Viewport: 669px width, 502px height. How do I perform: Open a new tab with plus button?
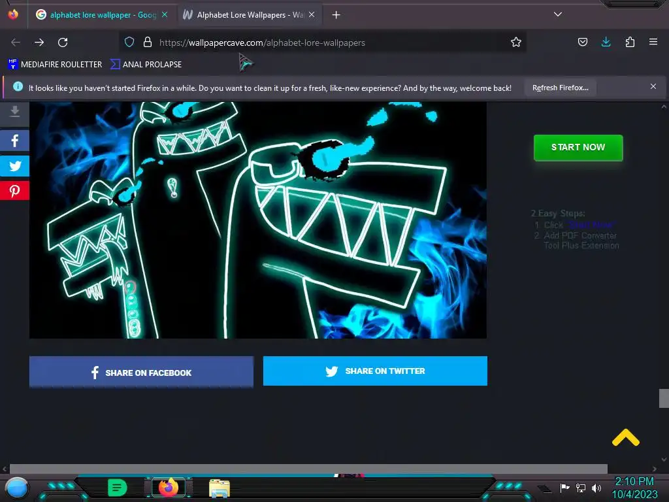pyautogui.click(x=336, y=15)
